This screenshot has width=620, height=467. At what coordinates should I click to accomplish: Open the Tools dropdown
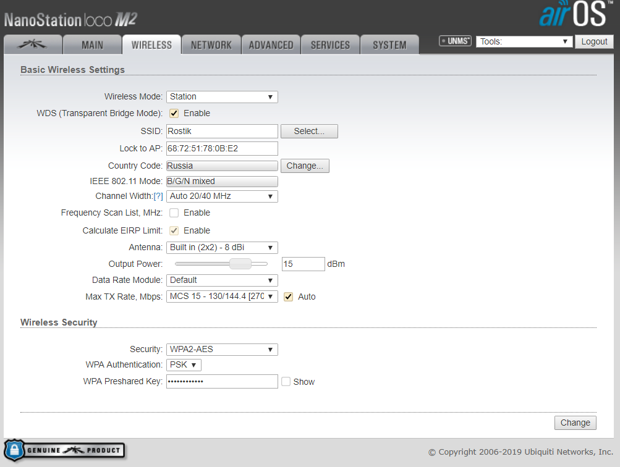(x=524, y=41)
